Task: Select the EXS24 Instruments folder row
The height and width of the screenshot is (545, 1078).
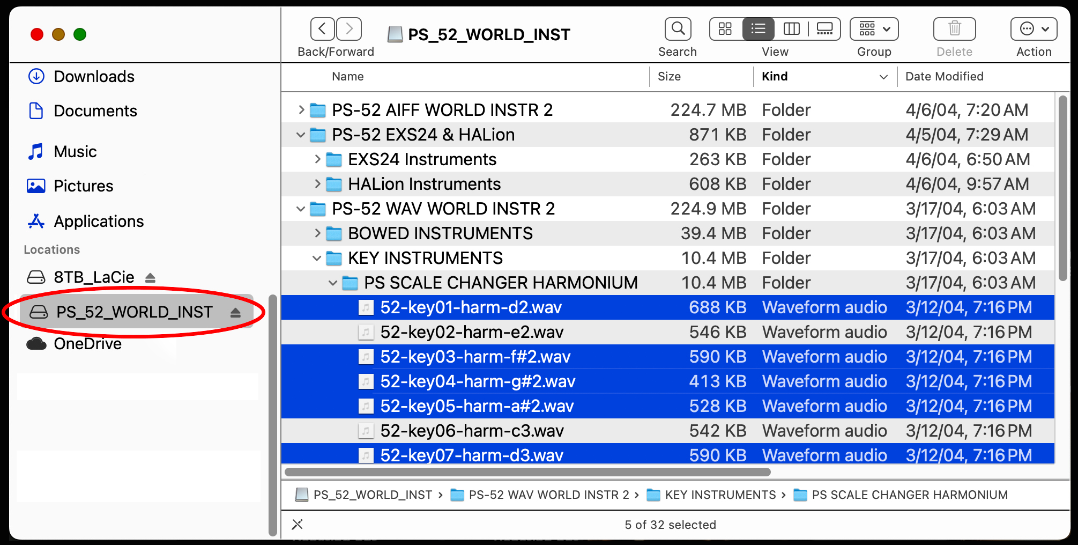Action: click(668, 159)
